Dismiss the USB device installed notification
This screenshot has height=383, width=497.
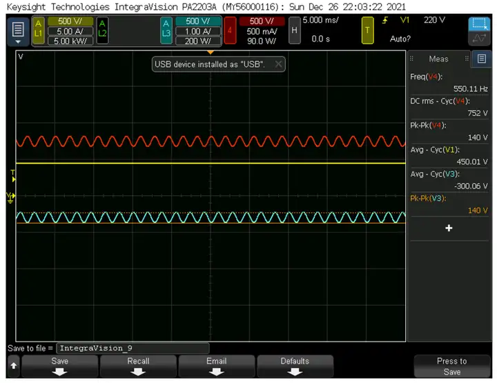click(278, 64)
